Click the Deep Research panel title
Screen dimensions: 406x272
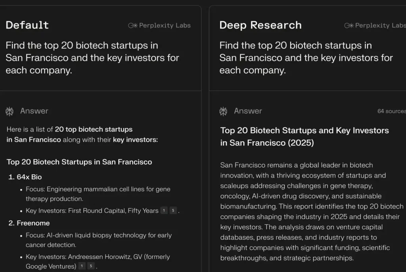[260, 25]
